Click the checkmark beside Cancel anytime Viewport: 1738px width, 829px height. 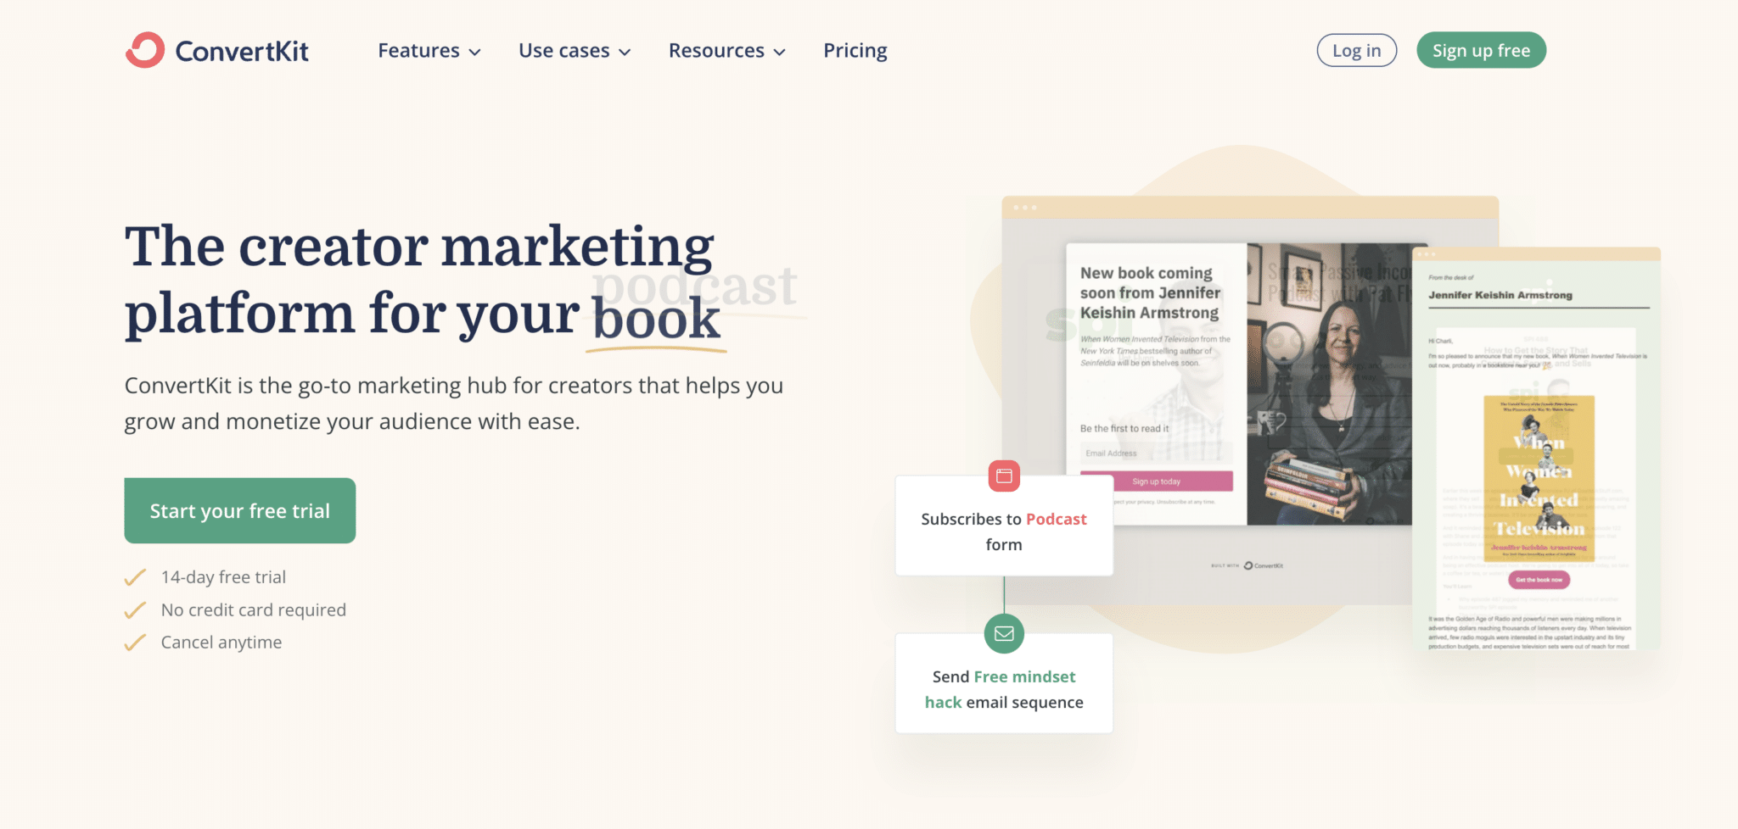coord(136,643)
